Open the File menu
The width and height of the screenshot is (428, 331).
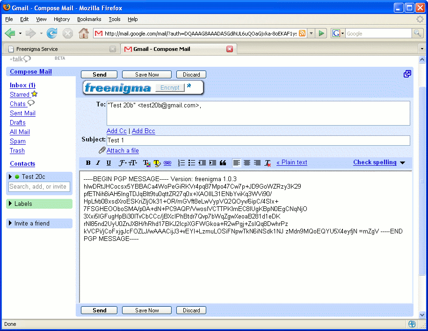point(9,19)
